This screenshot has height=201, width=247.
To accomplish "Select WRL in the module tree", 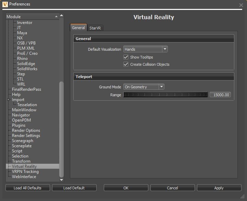I will [21, 84].
